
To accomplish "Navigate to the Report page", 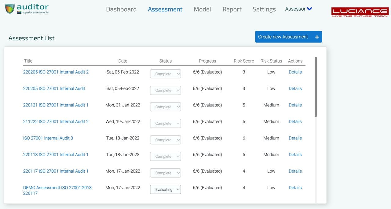I will click(x=232, y=9).
